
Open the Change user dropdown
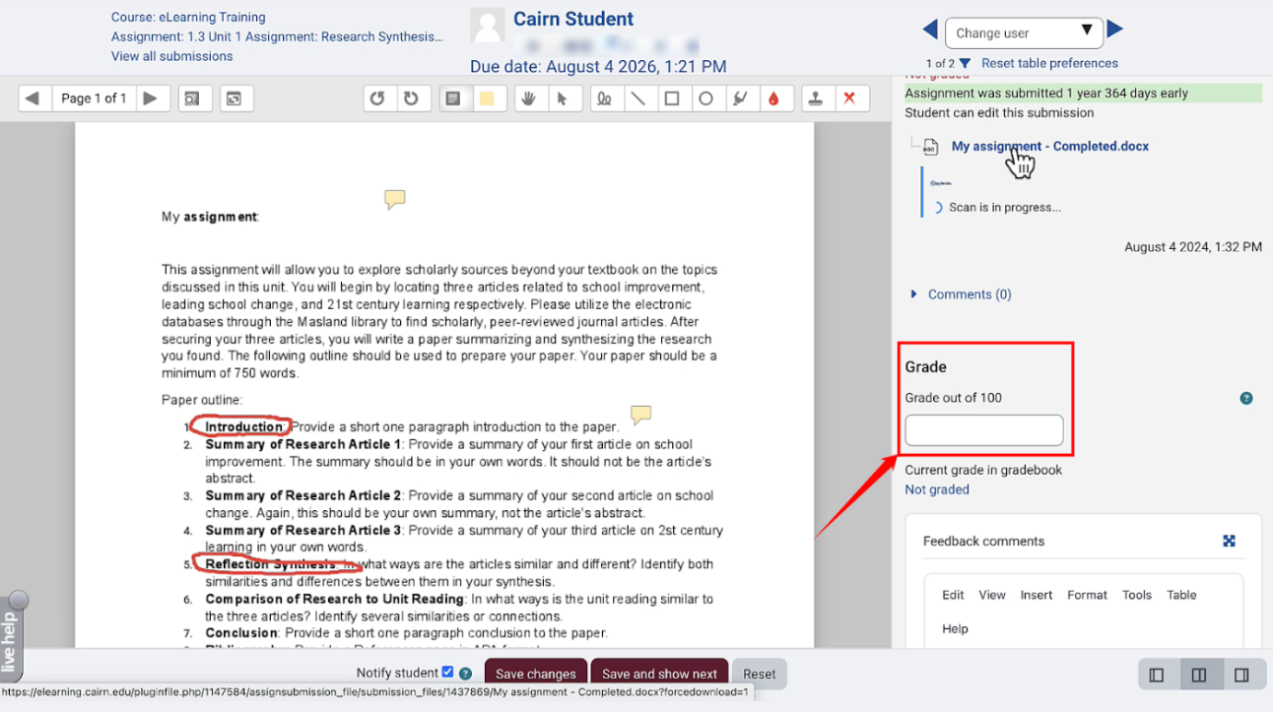click(x=1024, y=32)
